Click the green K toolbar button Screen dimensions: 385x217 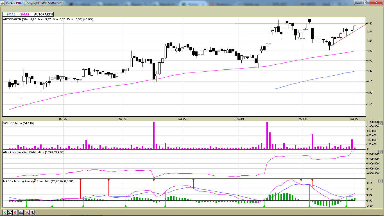5,213
